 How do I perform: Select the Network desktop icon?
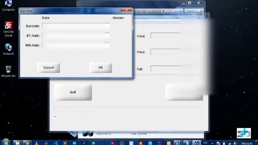[8, 49]
